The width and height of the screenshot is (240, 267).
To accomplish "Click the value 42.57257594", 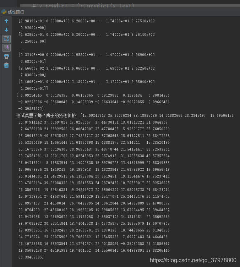I will [158, 156].
